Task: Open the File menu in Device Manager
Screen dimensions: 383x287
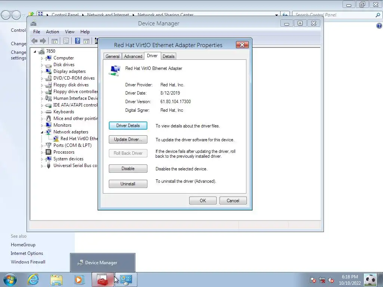Action: (37, 32)
